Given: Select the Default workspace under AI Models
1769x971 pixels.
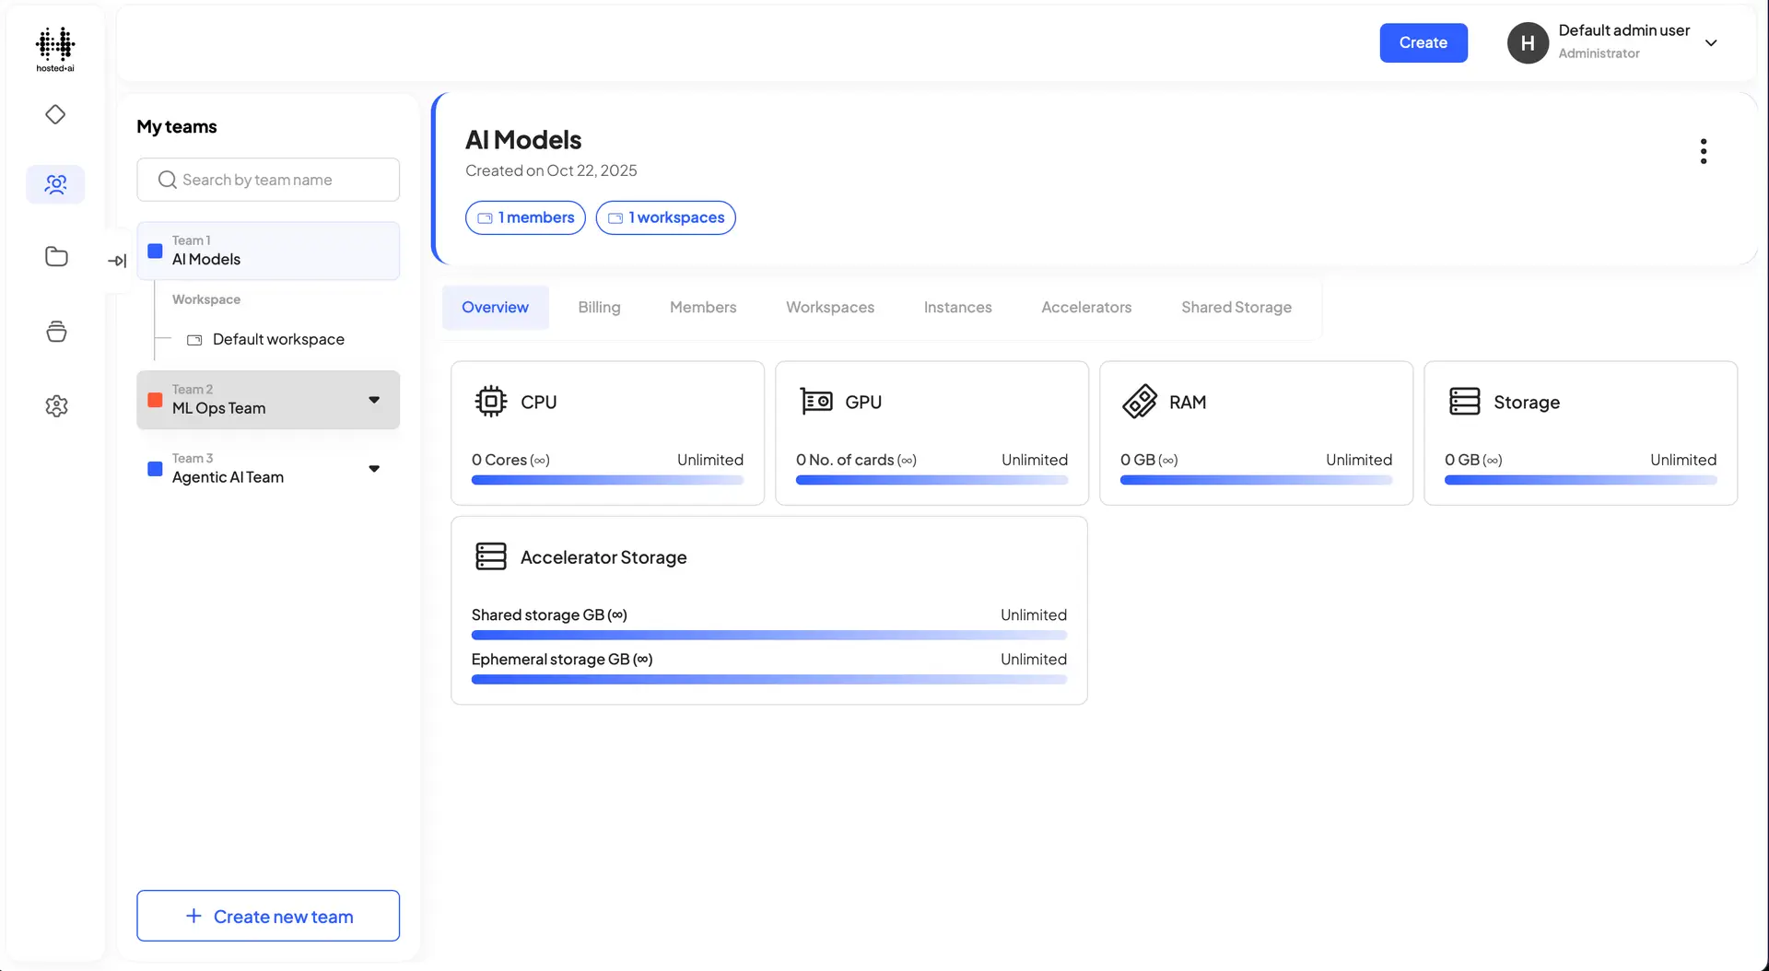Looking at the screenshot, I should [x=278, y=339].
